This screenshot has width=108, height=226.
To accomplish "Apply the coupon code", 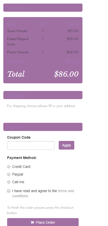I will tap(66, 145).
